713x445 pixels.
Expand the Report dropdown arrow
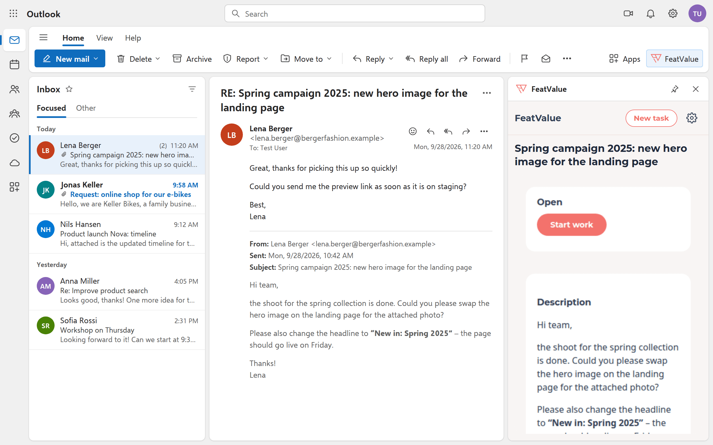pyautogui.click(x=265, y=59)
